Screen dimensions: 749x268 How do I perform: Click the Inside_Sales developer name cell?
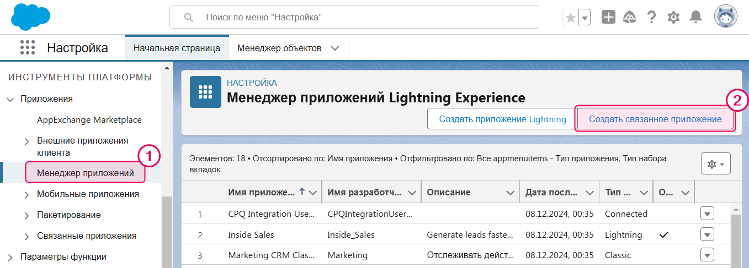(351, 234)
